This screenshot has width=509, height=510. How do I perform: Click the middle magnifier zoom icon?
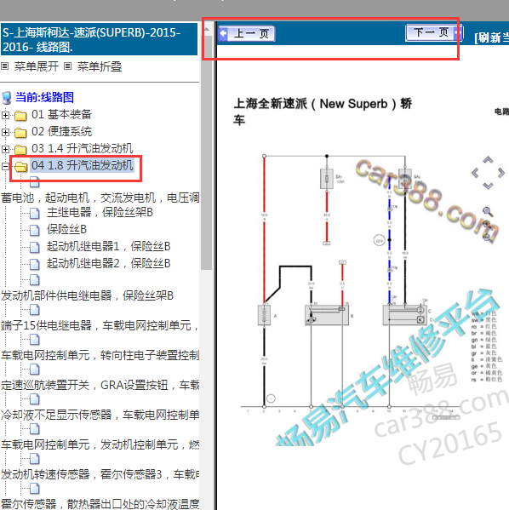click(487, 225)
